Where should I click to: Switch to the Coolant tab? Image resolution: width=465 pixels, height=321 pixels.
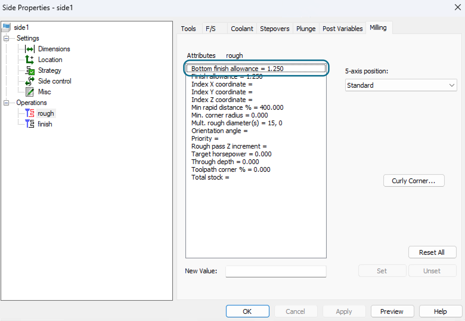point(241,28)
